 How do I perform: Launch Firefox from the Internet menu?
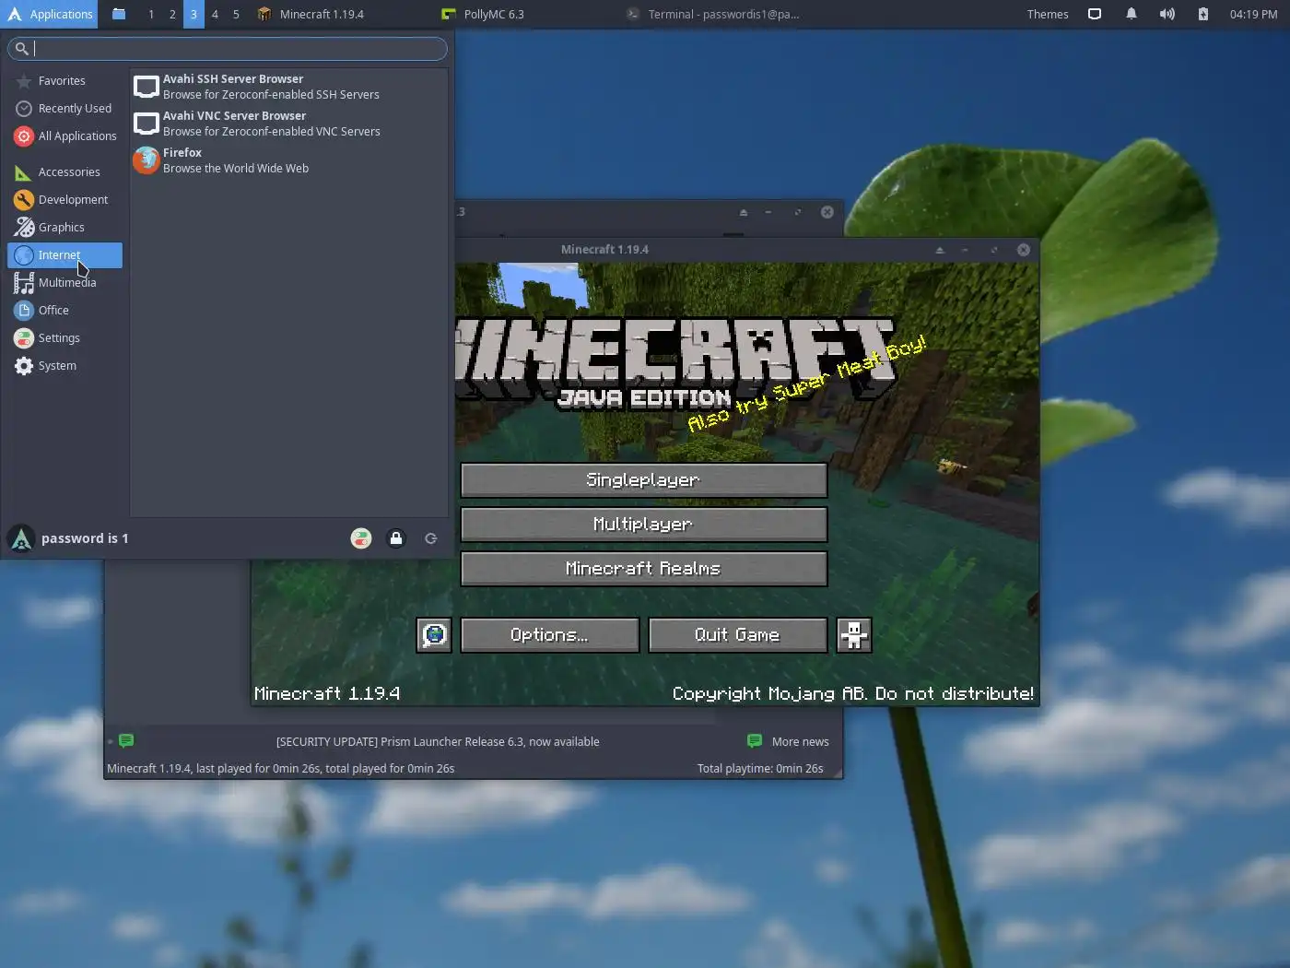(288, 160)
